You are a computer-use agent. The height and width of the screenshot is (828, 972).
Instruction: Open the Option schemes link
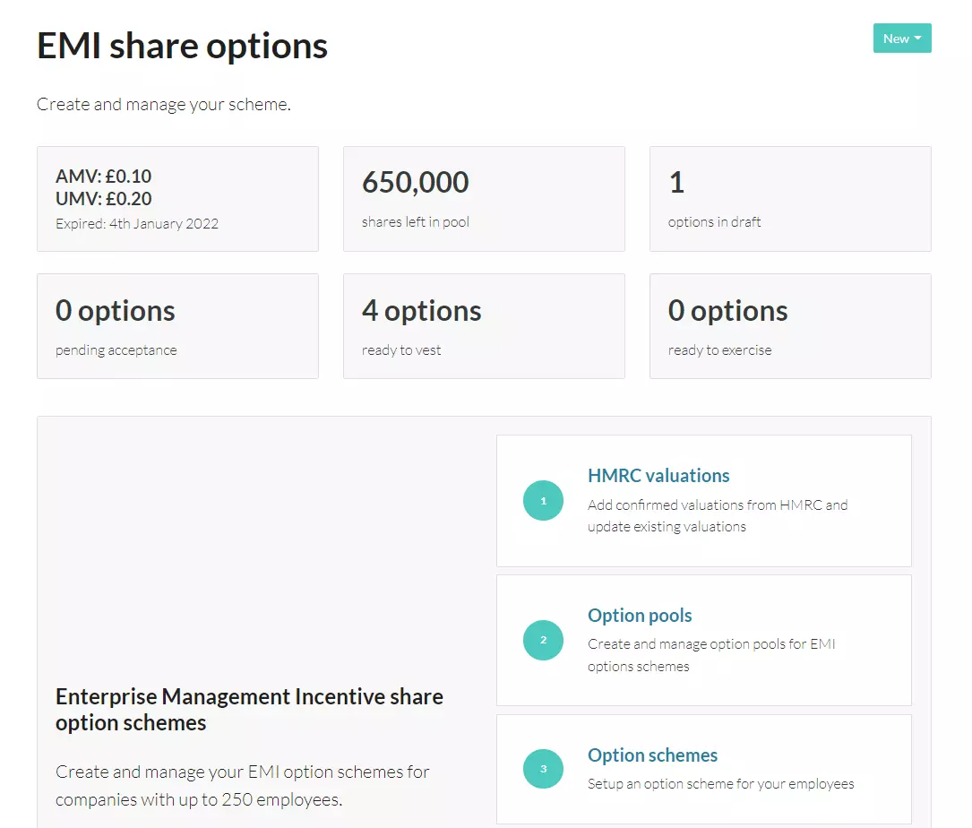[653, 755]
